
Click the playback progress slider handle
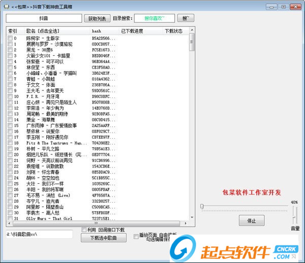(202, 207)
